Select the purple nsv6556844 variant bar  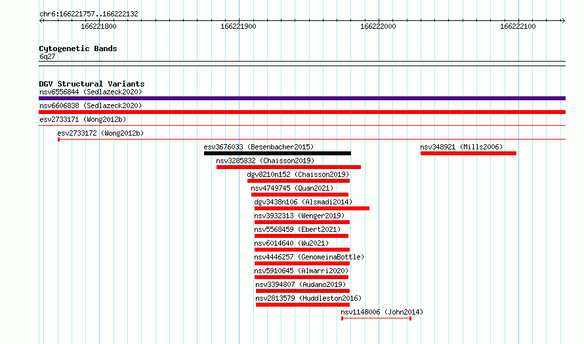pyautogui.click(x=302, y=98)
